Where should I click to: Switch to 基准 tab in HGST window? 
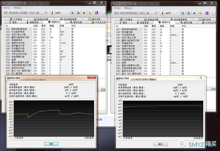123,22
